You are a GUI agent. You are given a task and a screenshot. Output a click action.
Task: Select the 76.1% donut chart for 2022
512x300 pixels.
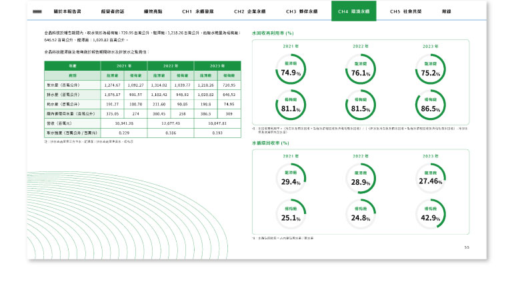pyautogui.click(x=361, y=71)
